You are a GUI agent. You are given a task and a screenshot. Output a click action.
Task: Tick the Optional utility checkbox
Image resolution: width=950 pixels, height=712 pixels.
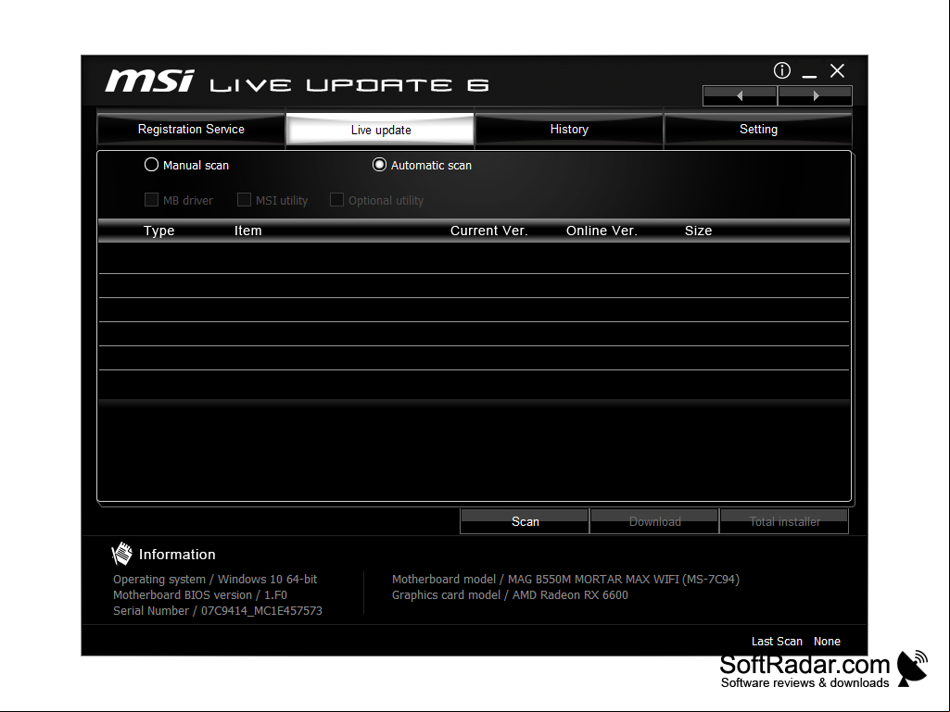336,200
